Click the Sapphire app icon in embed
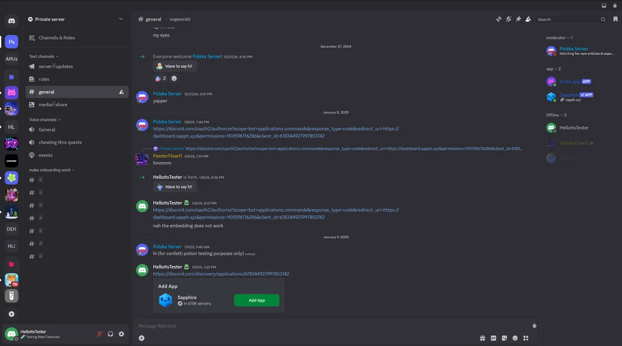The width and height of the screenshot is (622, 346). (x=165, y=300)
